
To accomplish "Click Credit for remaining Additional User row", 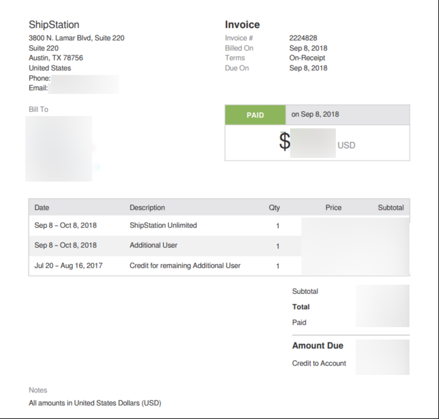I will [x=185, y=265].
